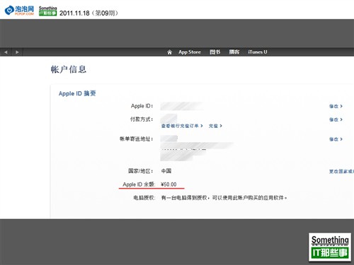Click the 充值 link
Image resolution: width=354 pixels, height=265 pixels.
215,126
